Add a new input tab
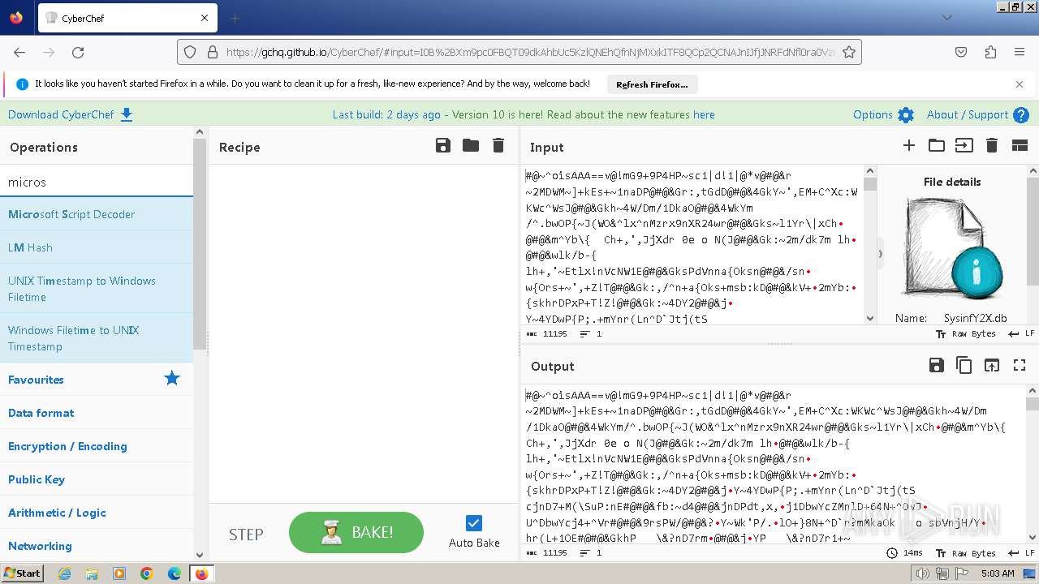 coord(909,146)
